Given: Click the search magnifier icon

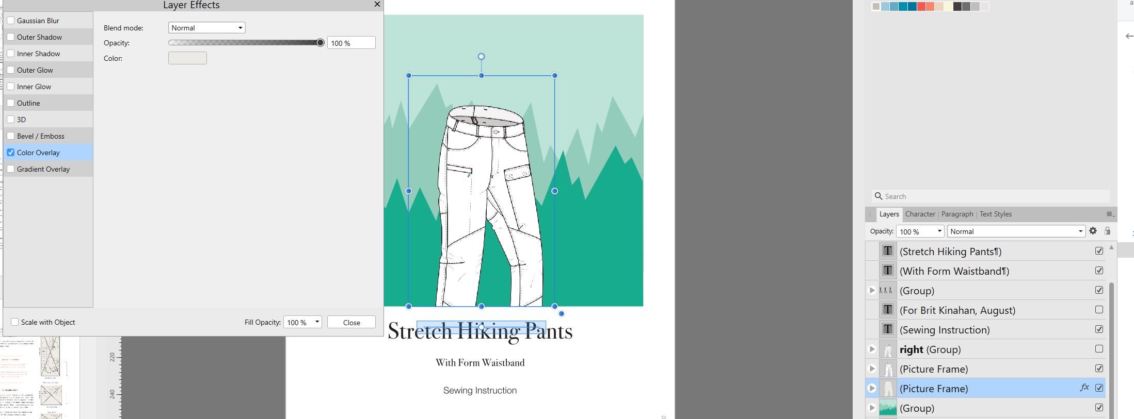Looking at the screenshot, I should [879, 196].
